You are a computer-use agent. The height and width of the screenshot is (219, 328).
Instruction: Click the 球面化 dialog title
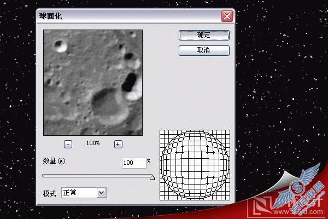[x=51, y=16]
